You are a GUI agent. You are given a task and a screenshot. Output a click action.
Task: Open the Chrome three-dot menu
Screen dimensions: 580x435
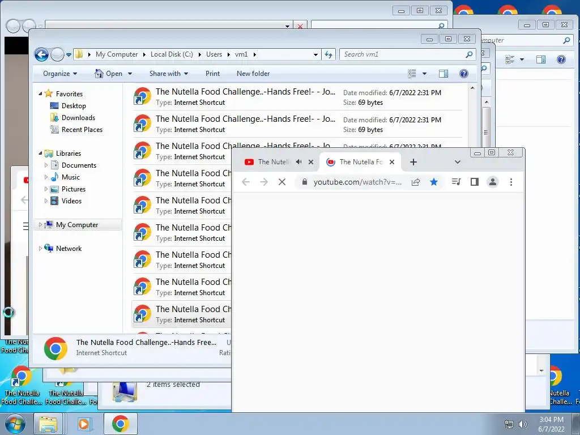tap(511, 182)
